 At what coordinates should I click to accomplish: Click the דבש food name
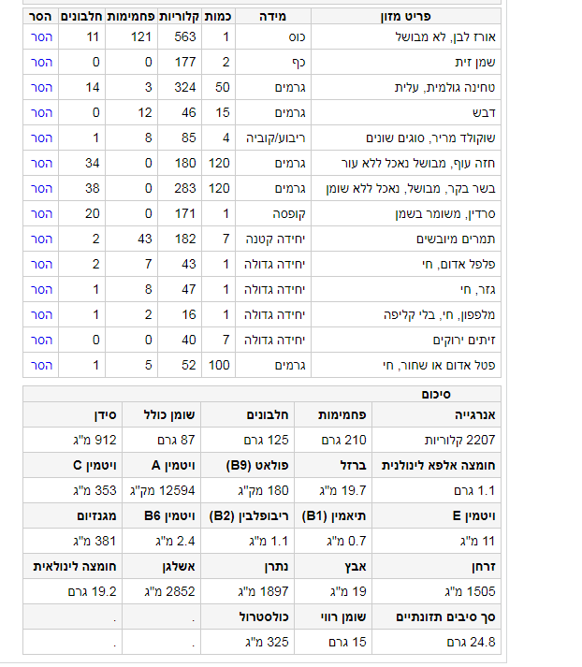coord(484,113)
